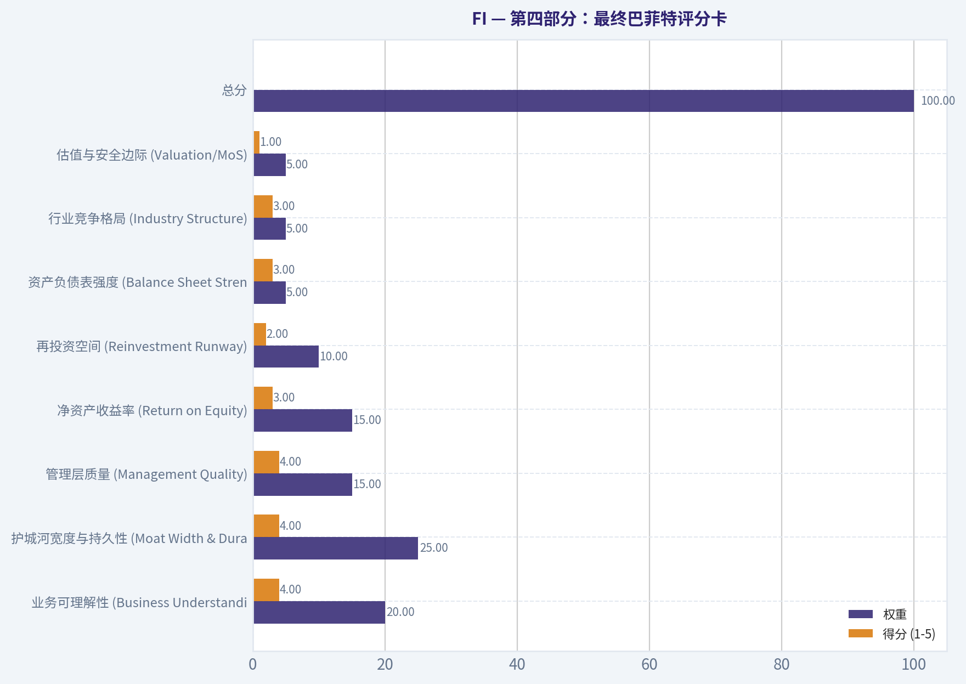Click the 10.00 weight value for Reinvestment Runway
Image resolution: width=966 pixels, height=684 pixels.
click(334, 357)
